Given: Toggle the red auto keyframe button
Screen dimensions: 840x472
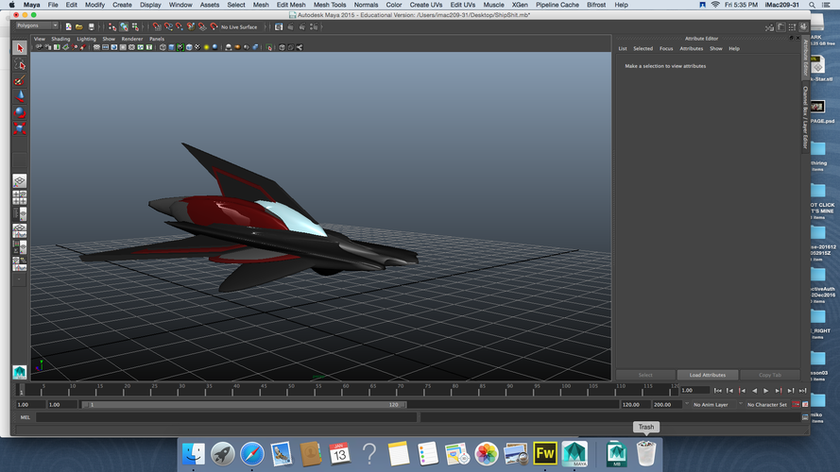Looking at the screenshot, I should click(x=797, y=405).
